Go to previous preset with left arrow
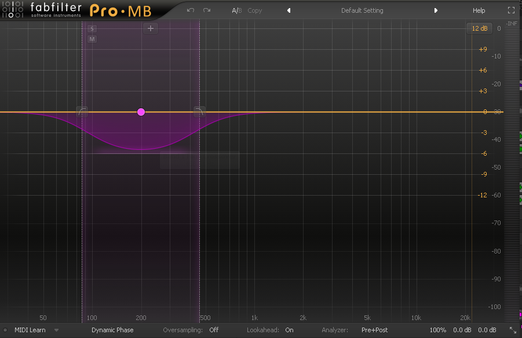 [x=289, y=10]
